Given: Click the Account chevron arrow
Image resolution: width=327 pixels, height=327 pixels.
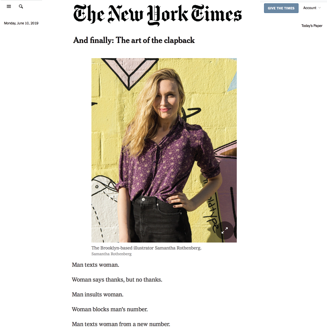Looking at the screenshot, I should [x=319, y=8].
